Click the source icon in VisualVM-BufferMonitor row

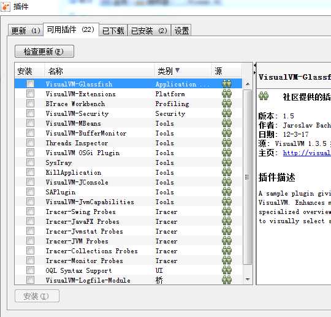pyautogui.click(x=227, y=132)
